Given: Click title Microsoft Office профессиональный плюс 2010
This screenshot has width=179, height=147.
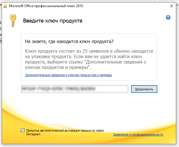Looking at the screenshot, I should 46,6.
